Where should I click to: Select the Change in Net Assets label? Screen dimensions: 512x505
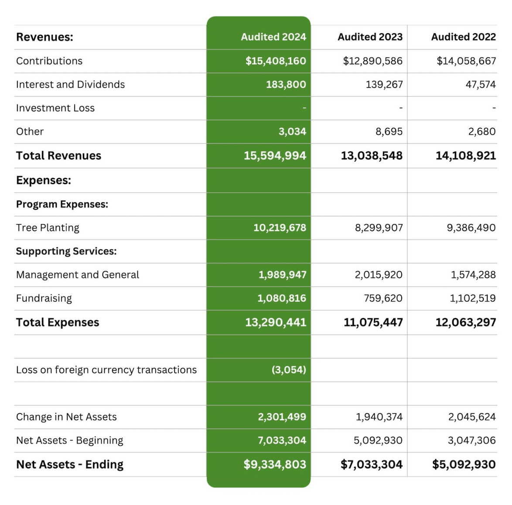point(66,417)
